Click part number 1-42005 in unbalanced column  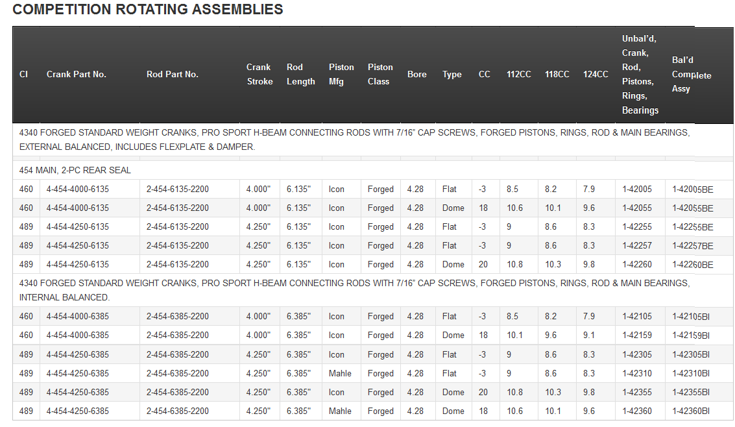637,189
